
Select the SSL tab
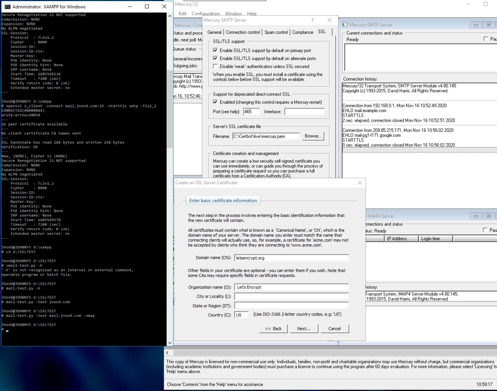[322, 31]
